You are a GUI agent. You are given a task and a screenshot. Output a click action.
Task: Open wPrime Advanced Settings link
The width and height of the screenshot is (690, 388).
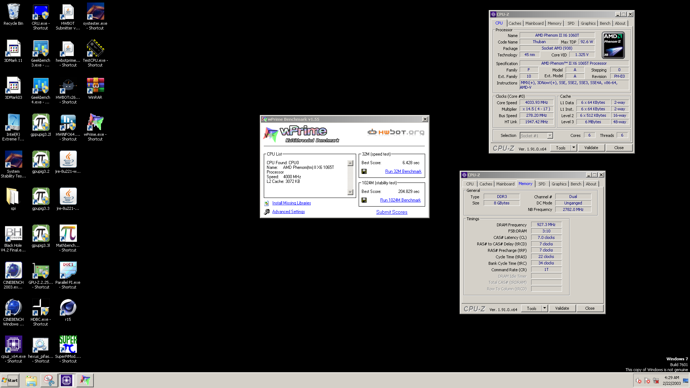[288, 212]
